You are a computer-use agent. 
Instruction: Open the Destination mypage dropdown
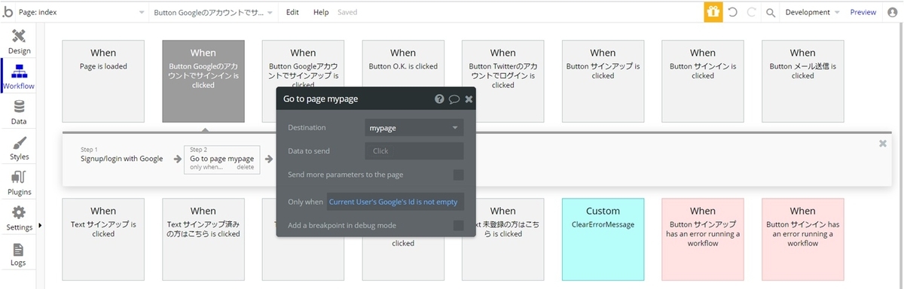414,128
